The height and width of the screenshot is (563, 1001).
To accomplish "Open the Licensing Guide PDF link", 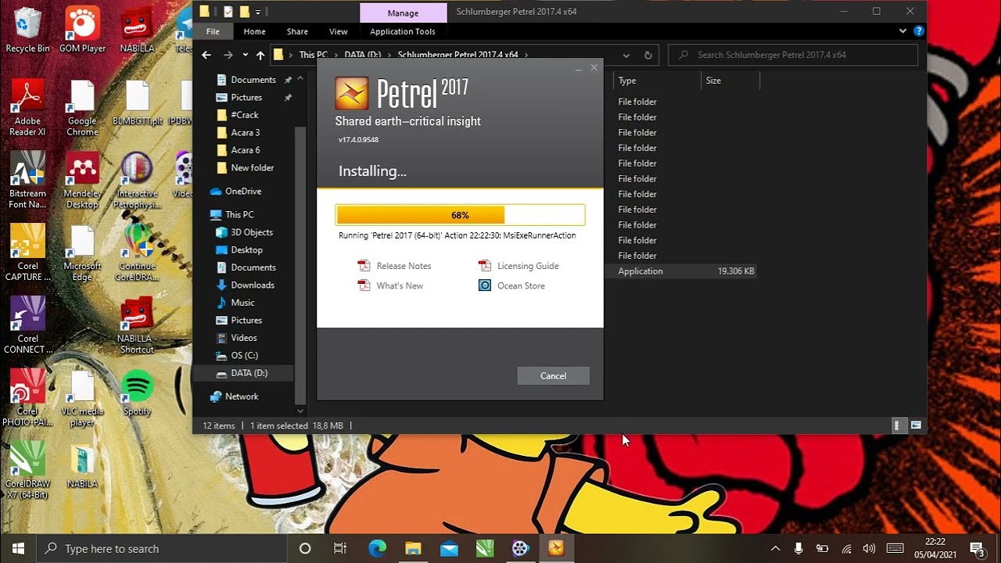I will pyautogui.click(x=518, y=266).
